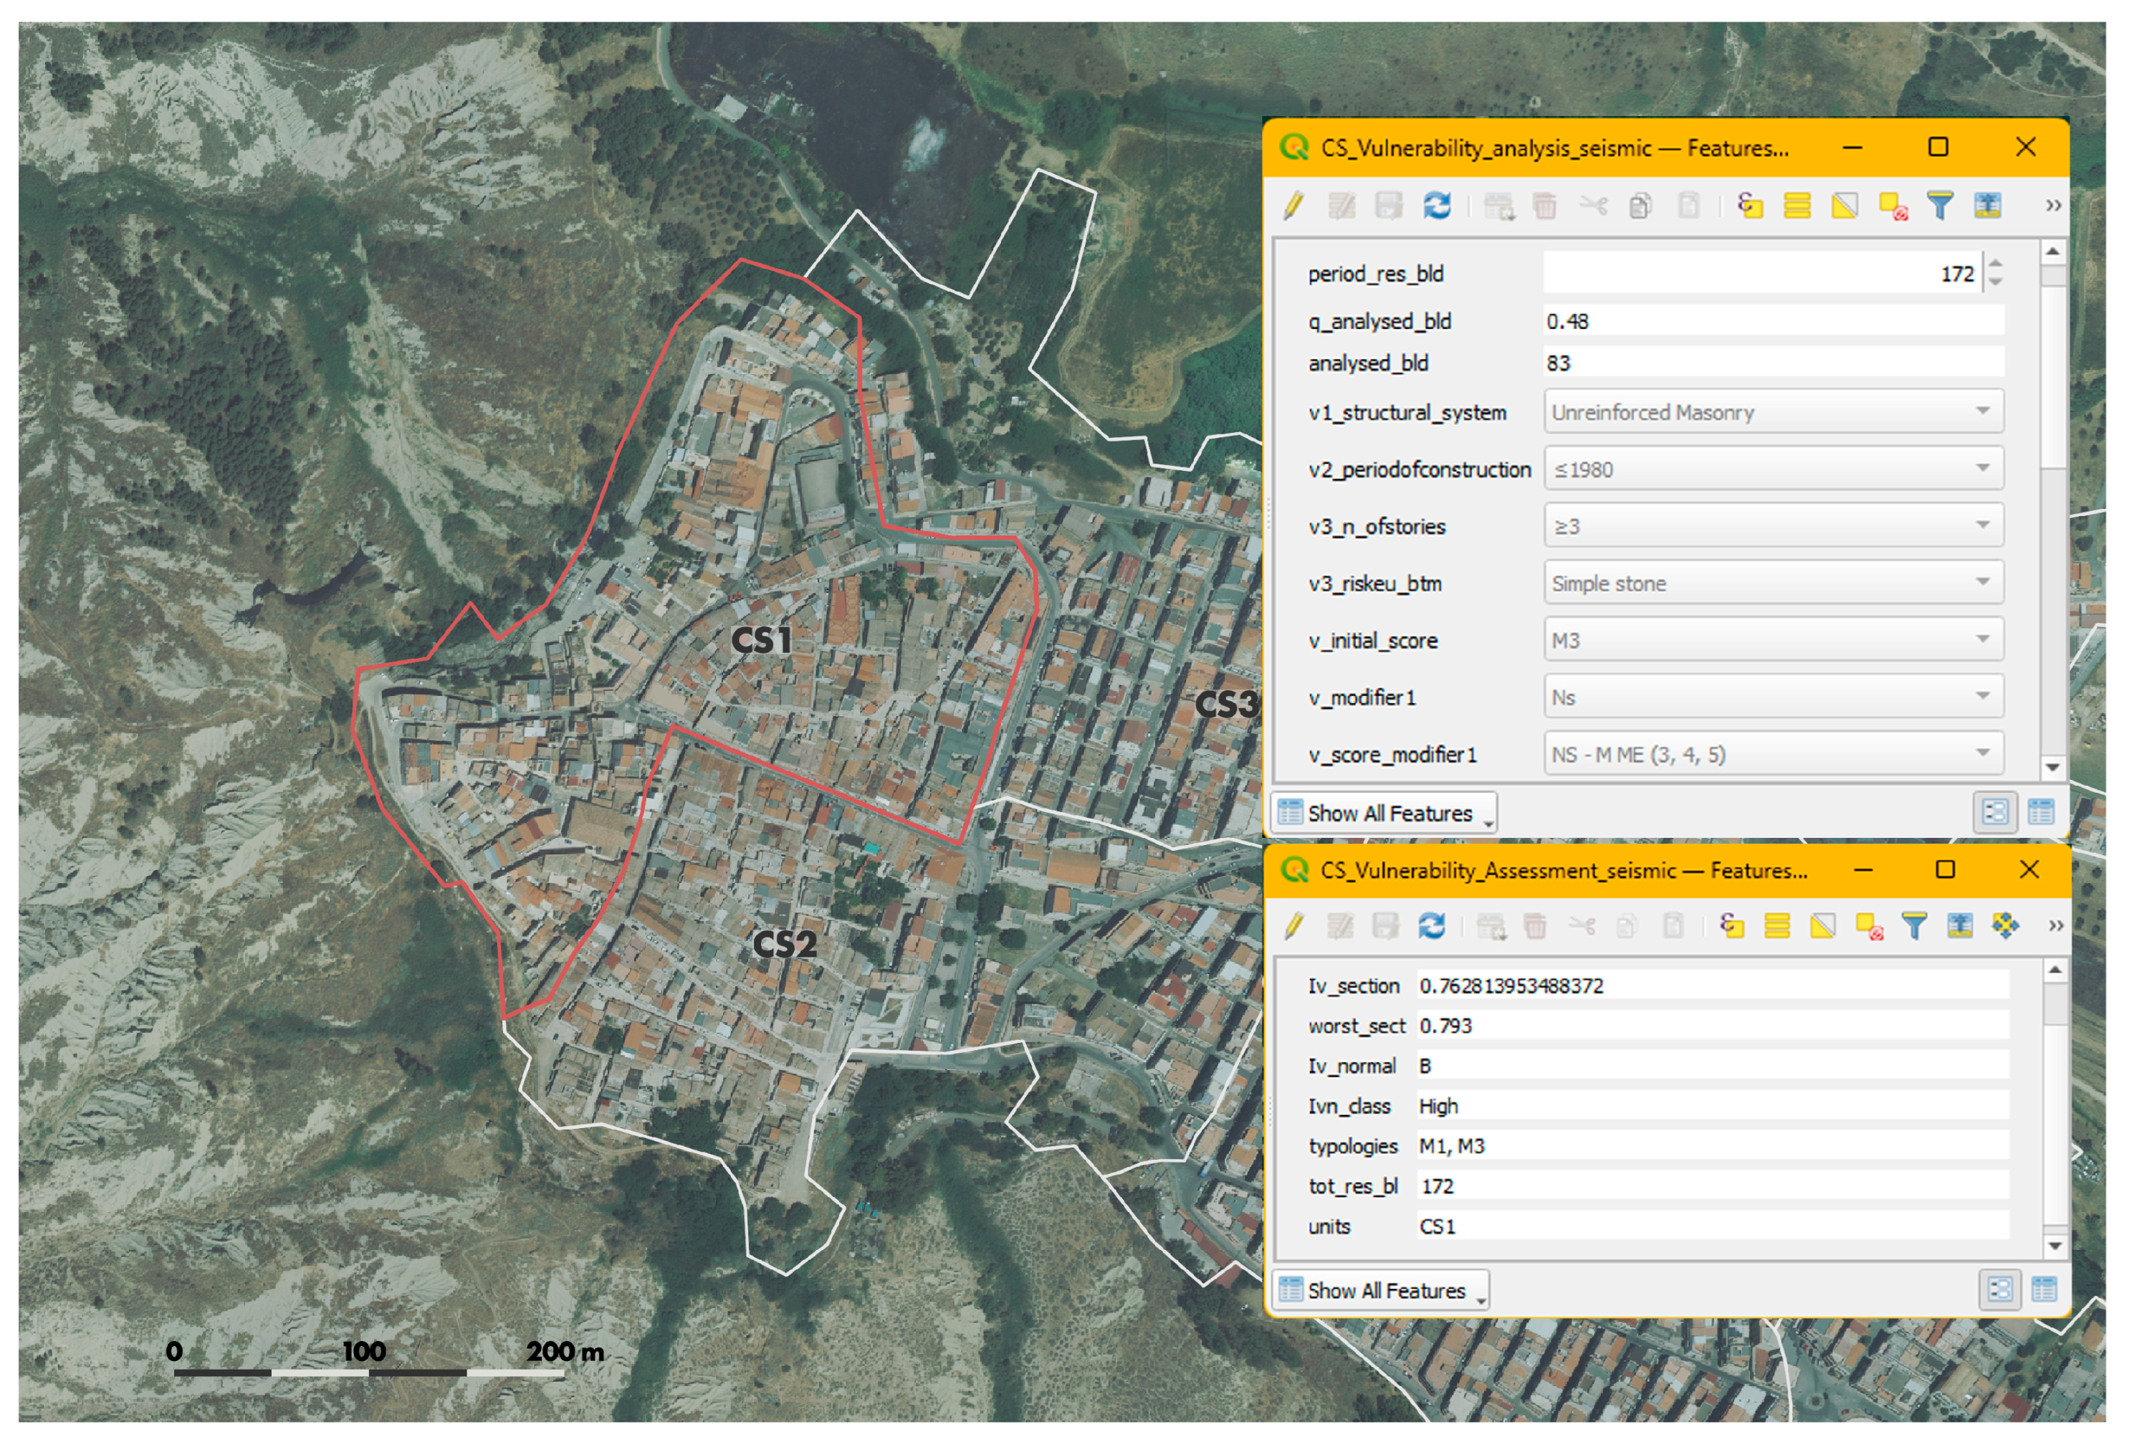Select features using expression in analysis window
Image resolution: width=2129 pixels, height=1450 pixels.
(1750, 205)
